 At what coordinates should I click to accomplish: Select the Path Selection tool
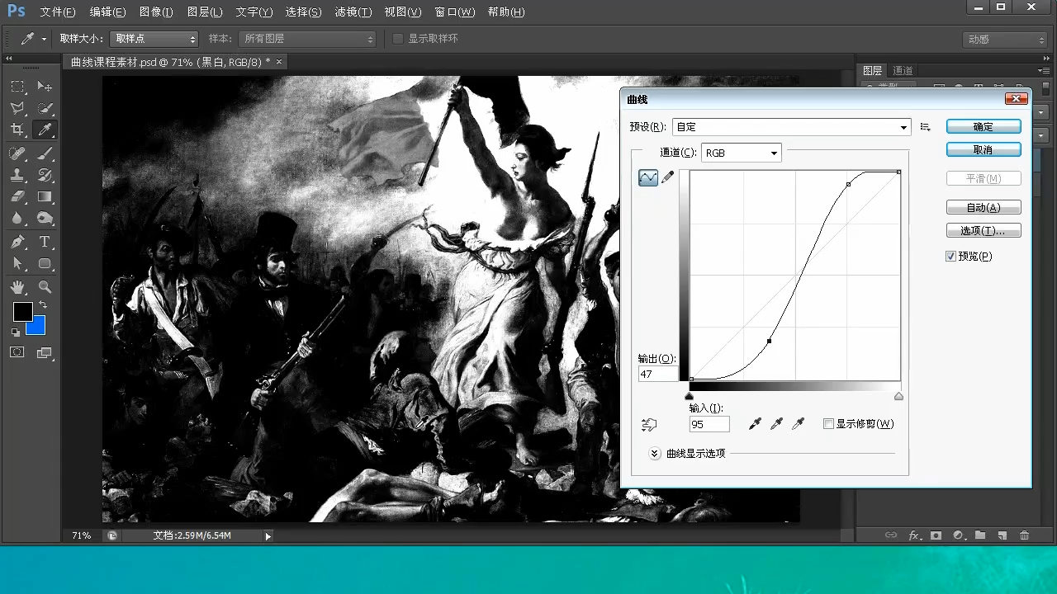(17, 264)
